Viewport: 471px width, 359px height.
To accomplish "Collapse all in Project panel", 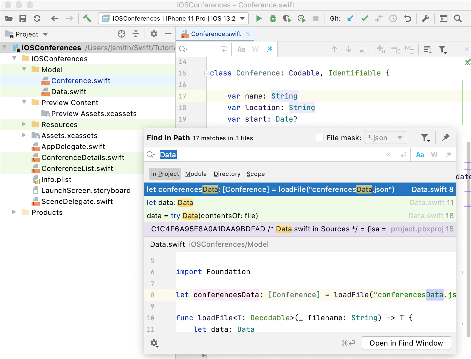I will (136, 34).
